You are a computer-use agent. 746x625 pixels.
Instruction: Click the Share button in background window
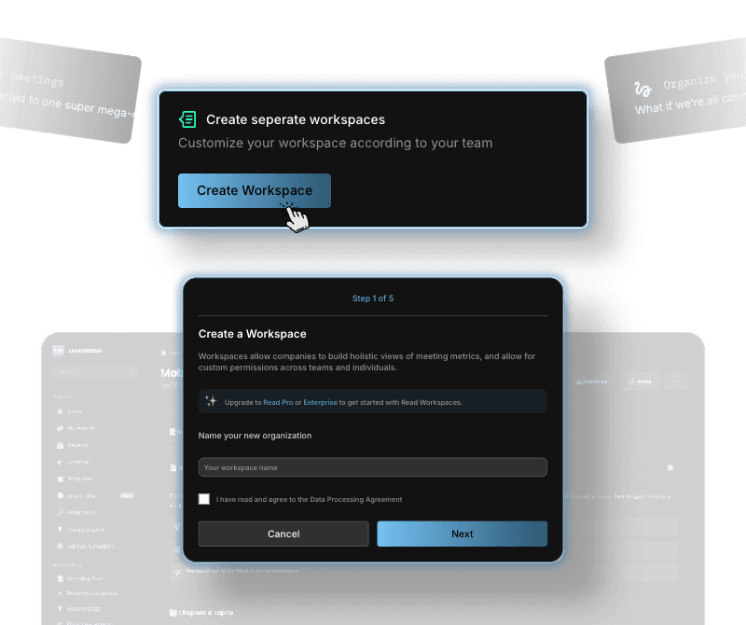640,382
